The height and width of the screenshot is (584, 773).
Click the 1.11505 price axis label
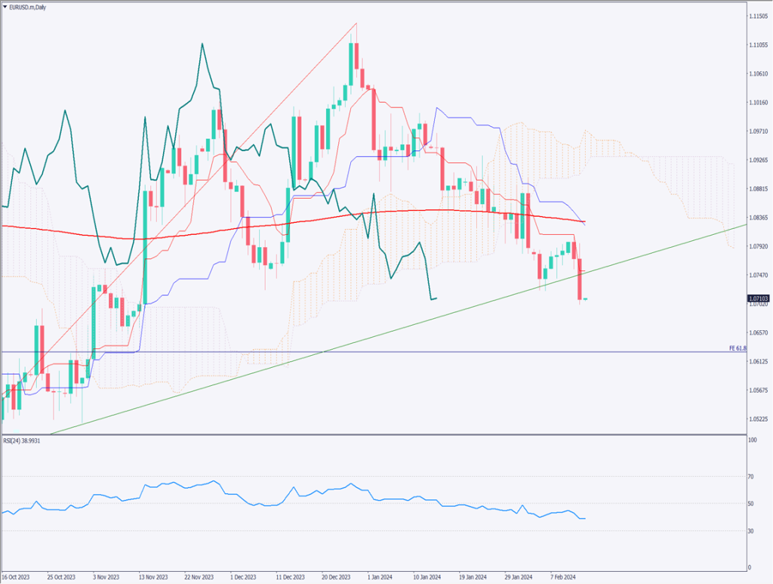point(759,16)
